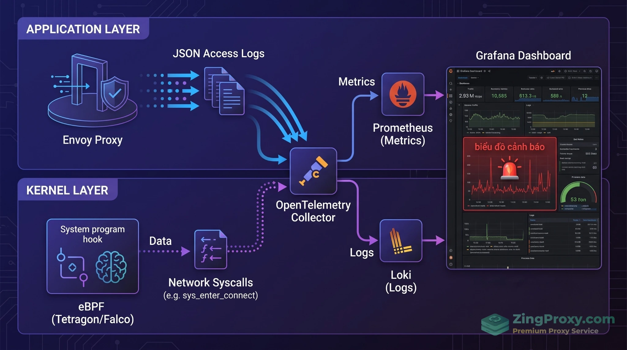Click the refresh icon in the Grafana top bar
The height and width of the screenshot is (350, 627).
(x=591, y=71)
